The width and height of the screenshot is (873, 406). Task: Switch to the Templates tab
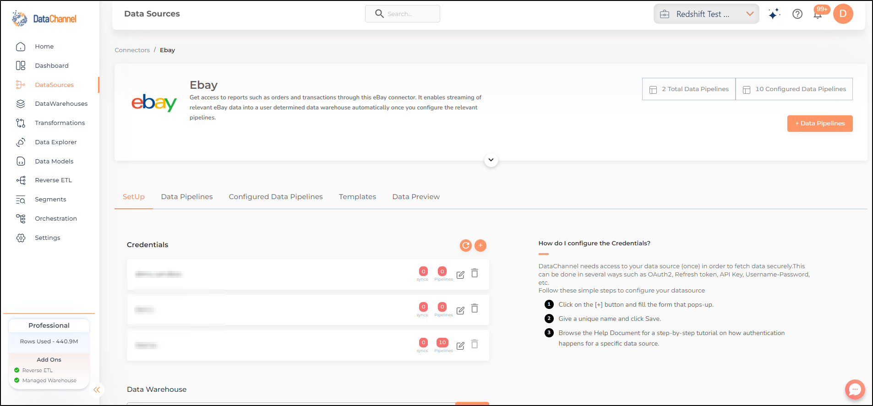pyautogui.click(x=357, y=197)
